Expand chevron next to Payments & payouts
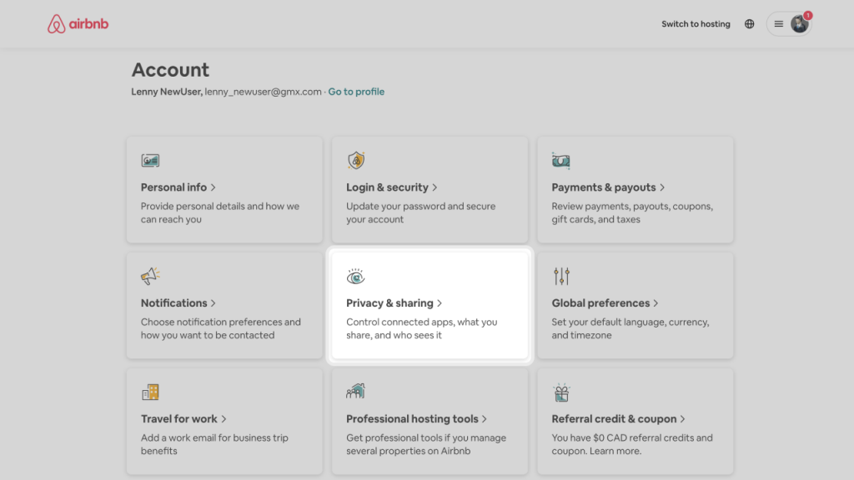Image resolution: width=854 pixels, height=480 pixels. click(662, 187)
